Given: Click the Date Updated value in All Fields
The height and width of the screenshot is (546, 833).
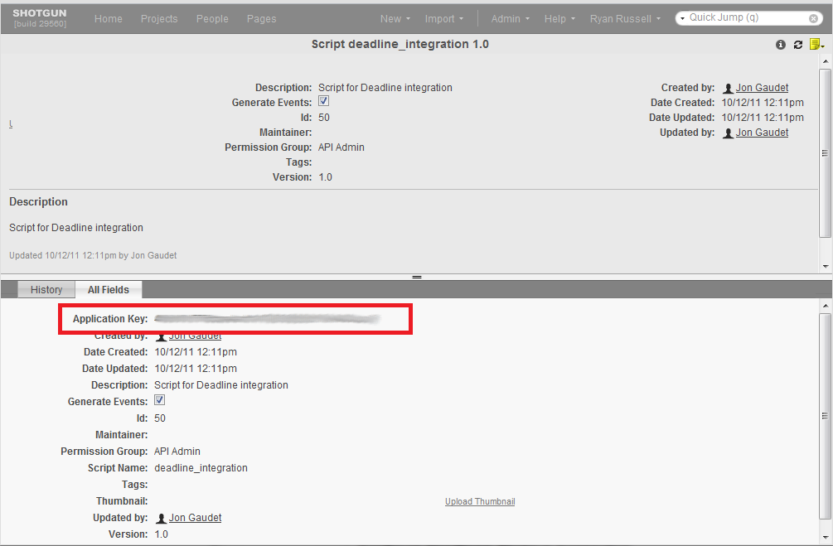Looking at the screenshot, I should coord(196,369).
